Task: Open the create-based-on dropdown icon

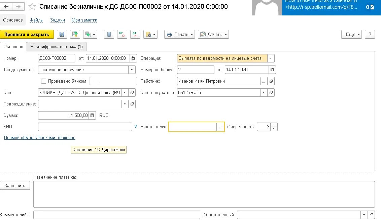Action: pos(90,35)
